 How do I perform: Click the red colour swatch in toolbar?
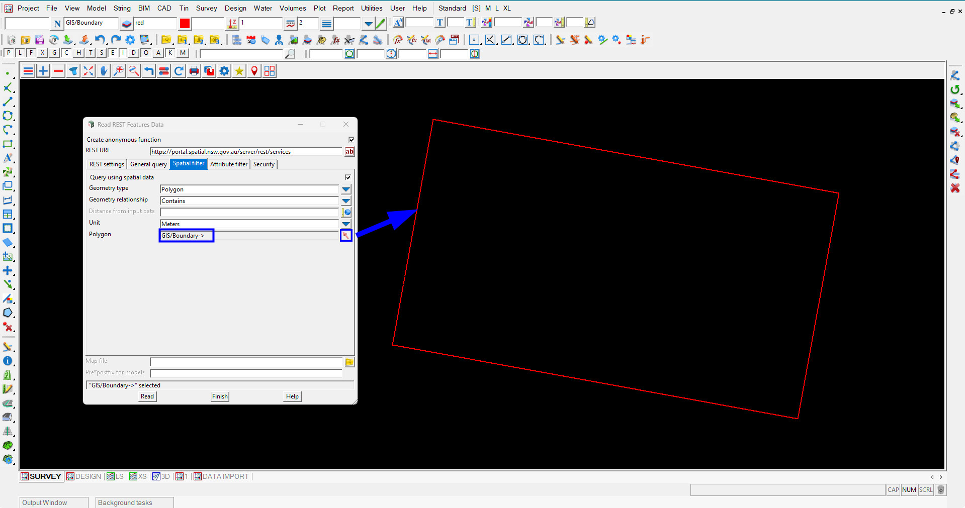pos(185,23)
